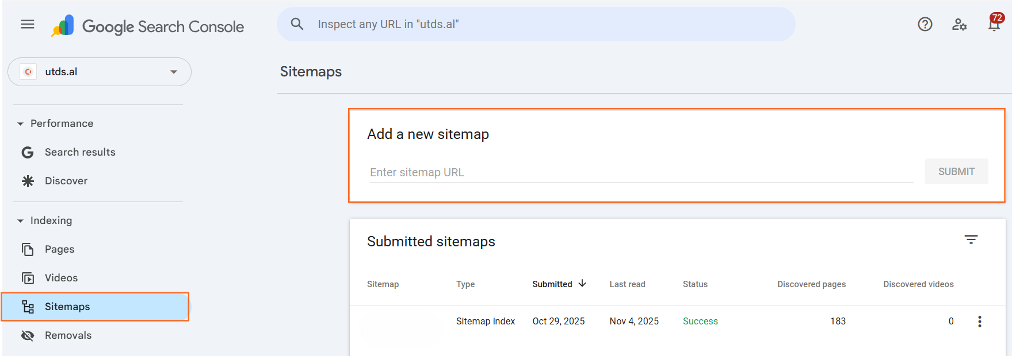Viewport: 1012px width, 356px height.
Task: Click the Sitemap index type cell
Action: tap(486, 322)
